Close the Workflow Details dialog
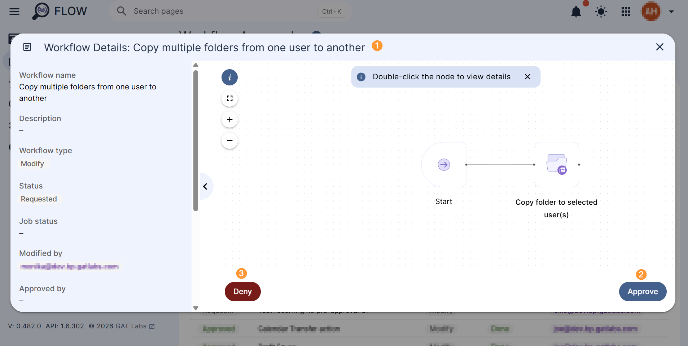 tap(660, 47)
